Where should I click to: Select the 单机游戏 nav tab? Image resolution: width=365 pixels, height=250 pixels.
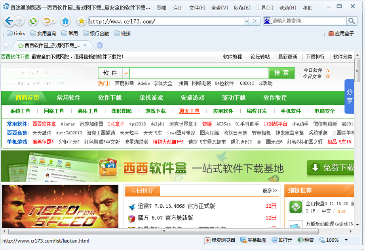[151, 98]
